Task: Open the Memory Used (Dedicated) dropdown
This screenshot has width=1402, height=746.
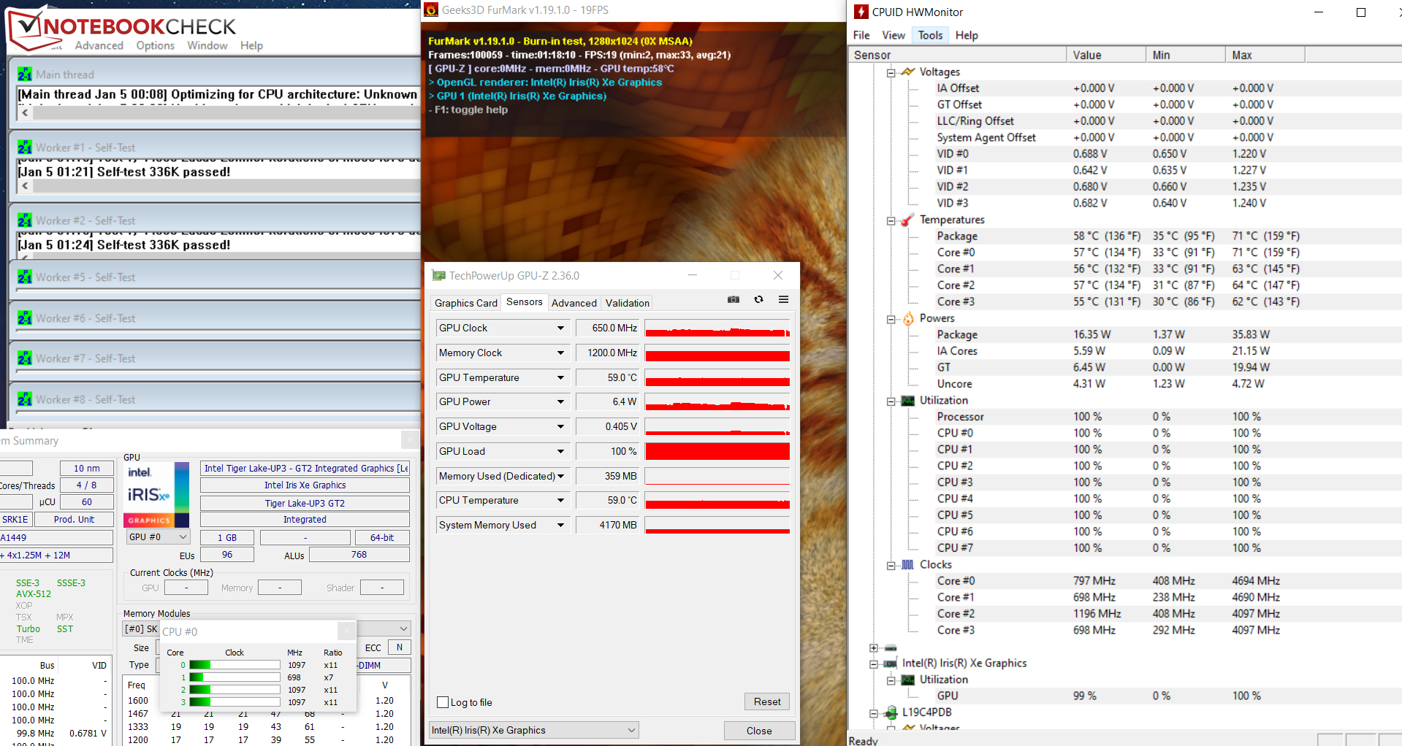Action: (560, 476)
